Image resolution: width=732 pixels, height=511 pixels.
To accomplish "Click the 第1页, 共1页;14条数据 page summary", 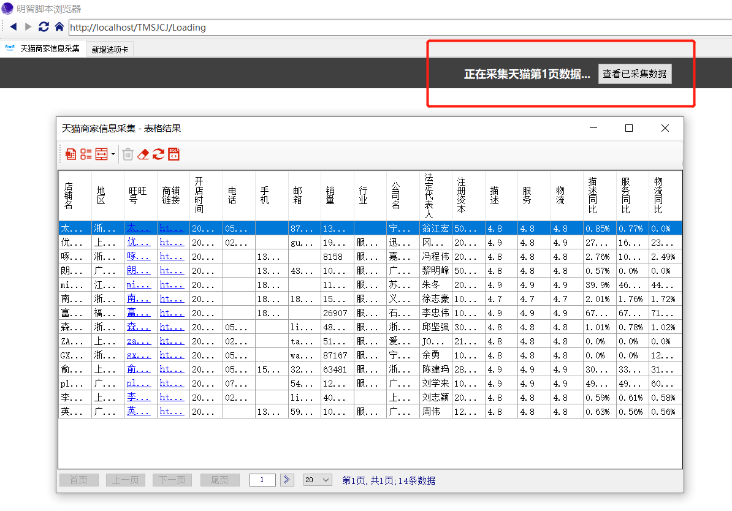I will [x=389, y=480].
